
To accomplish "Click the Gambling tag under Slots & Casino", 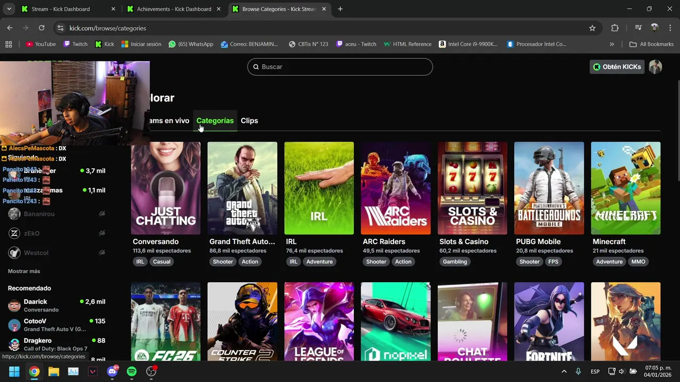I will pos(455,262).
